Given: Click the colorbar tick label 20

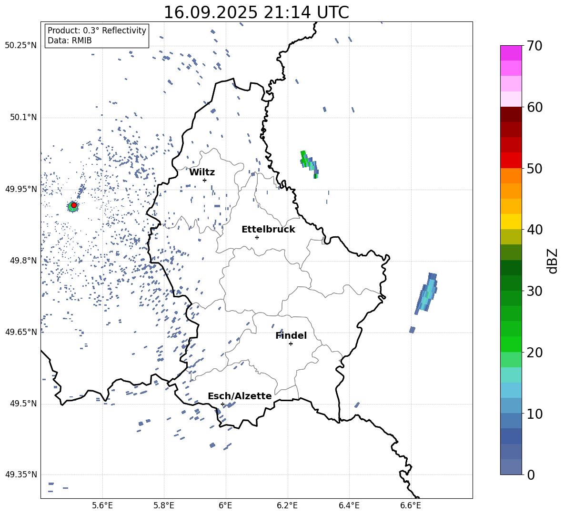Looking at the screenshot, I should point(535,352).
